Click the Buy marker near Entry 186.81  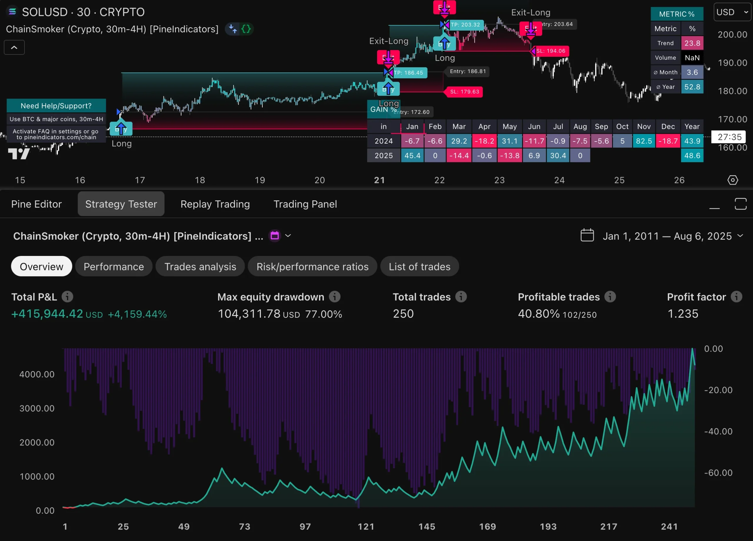point(444,44)
